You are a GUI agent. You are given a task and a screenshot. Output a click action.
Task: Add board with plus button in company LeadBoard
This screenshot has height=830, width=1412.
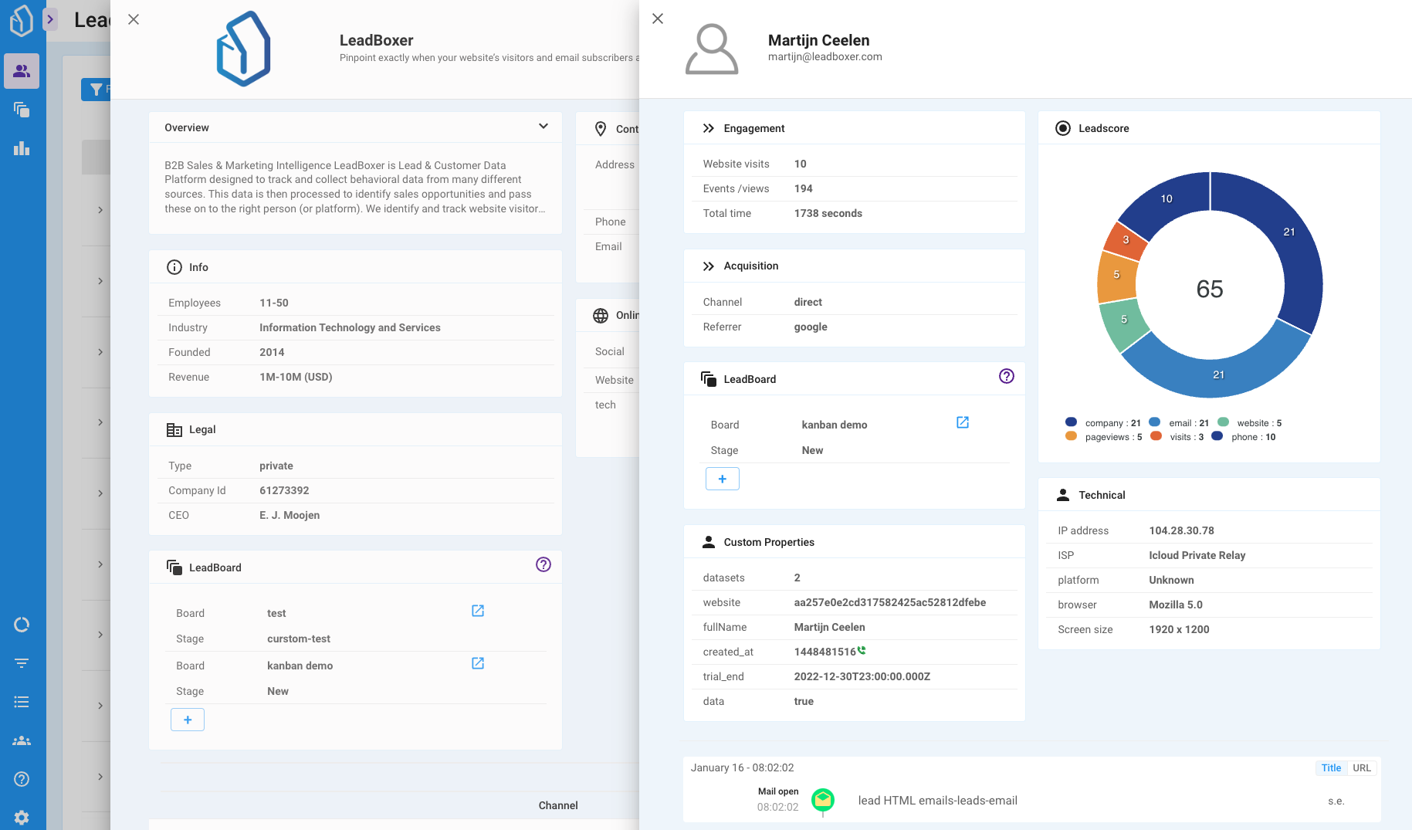188,720
